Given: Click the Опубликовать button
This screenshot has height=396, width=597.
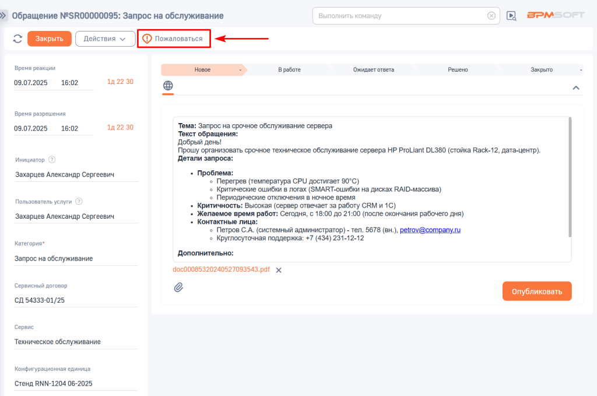Looking at the screenshot, I should (536, 291).
